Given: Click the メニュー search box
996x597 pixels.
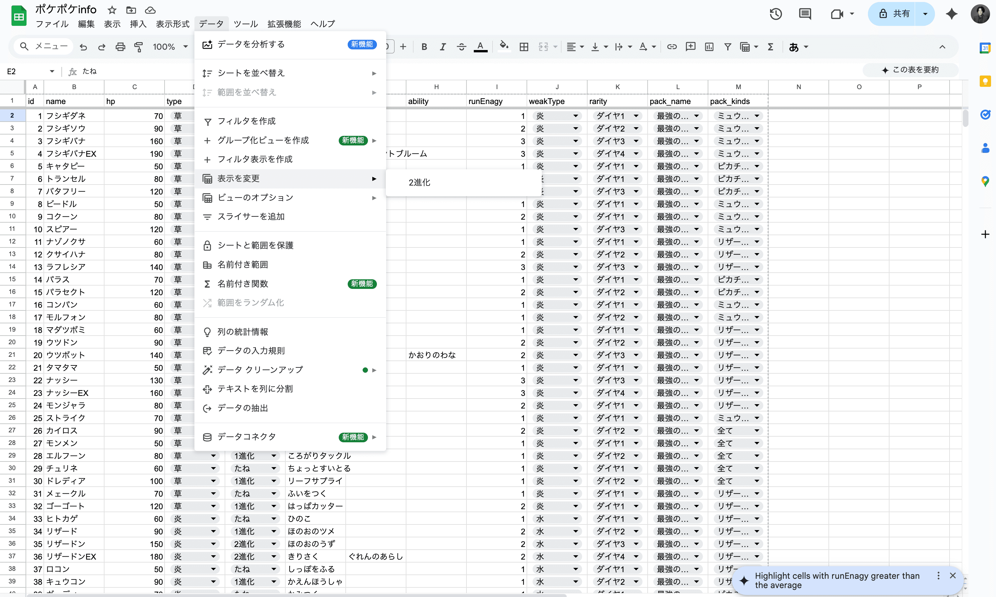Looking at the screenshot, I should 43,47.
